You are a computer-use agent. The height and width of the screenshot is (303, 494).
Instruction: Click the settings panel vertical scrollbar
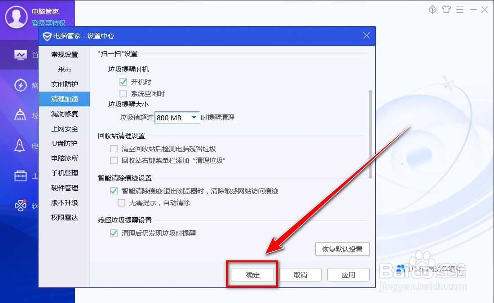(x=370, y=135)
